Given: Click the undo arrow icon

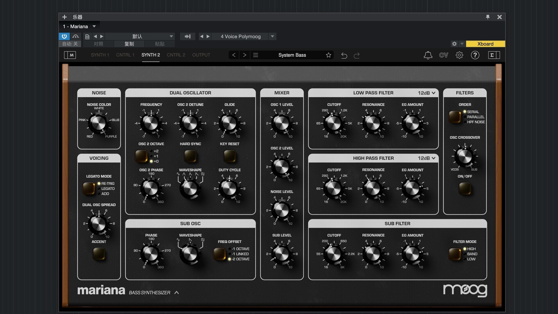Looking at the screenshot, I should click(x=344, y=55).
